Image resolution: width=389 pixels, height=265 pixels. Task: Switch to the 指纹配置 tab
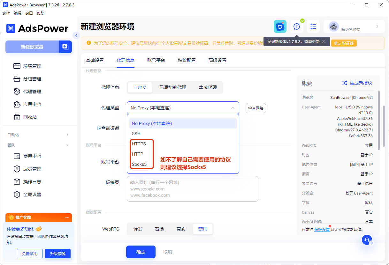pos(187,60)
